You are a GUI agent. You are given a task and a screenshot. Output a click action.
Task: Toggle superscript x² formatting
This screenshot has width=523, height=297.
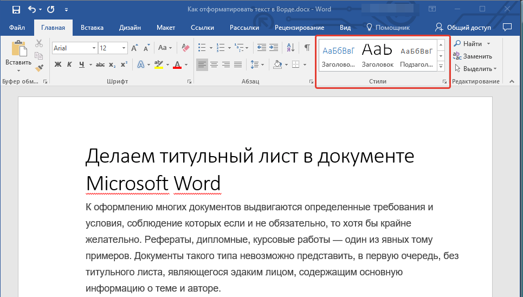click(x=124, y=64)
